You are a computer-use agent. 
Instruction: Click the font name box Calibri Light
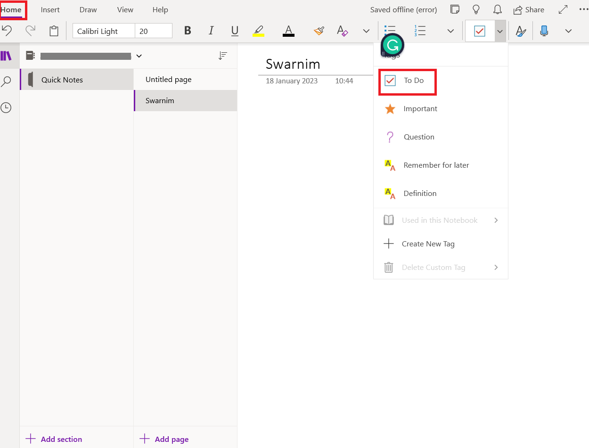[104, 31]
